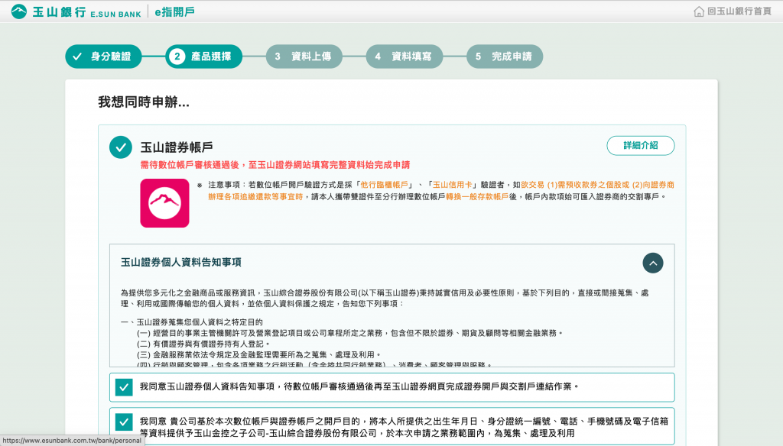Viewport: 783px width, 446px height.
Task: Click the 轉換一般存款帳戶 orange text
Action: 477,197
